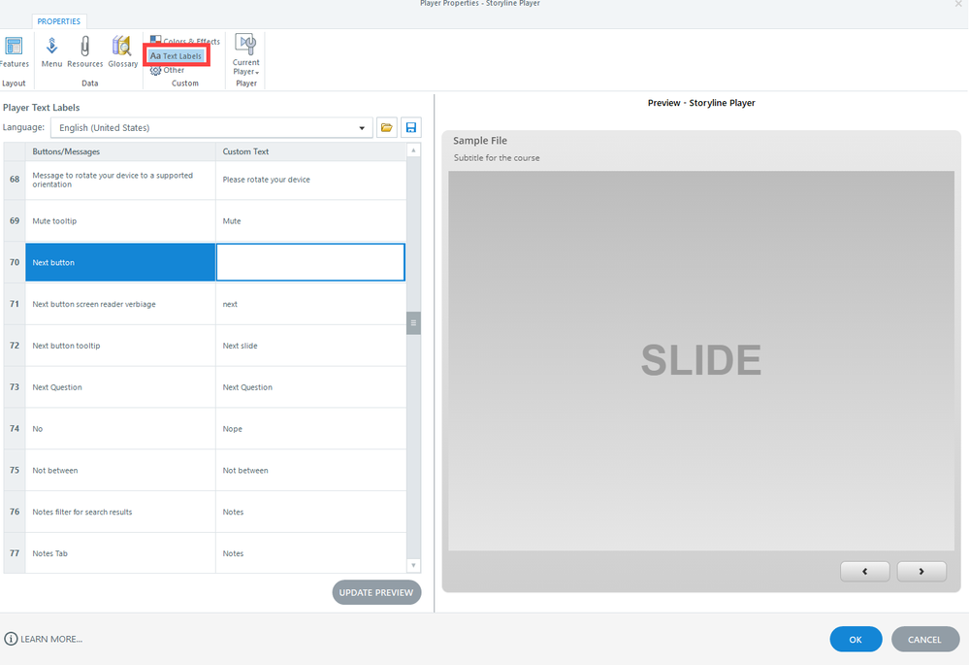The height and width of the screenshot is (665, 969).
Task: Edit the 'Not between' custom text cell
Action: pos(310,470)
